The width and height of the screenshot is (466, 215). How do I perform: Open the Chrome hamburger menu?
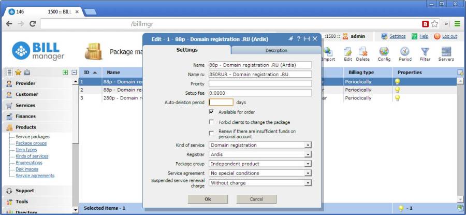(x=457, y=24)
